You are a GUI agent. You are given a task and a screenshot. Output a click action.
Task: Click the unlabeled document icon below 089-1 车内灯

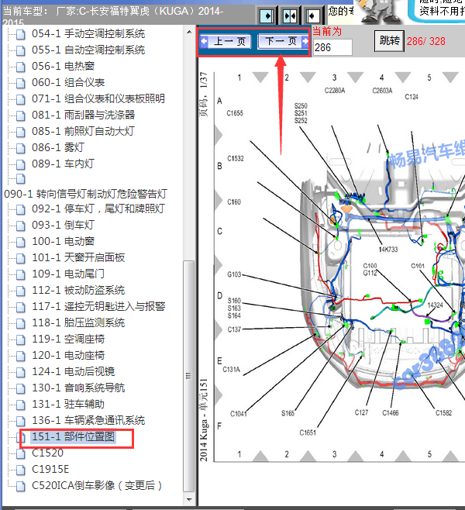[20, 178]
